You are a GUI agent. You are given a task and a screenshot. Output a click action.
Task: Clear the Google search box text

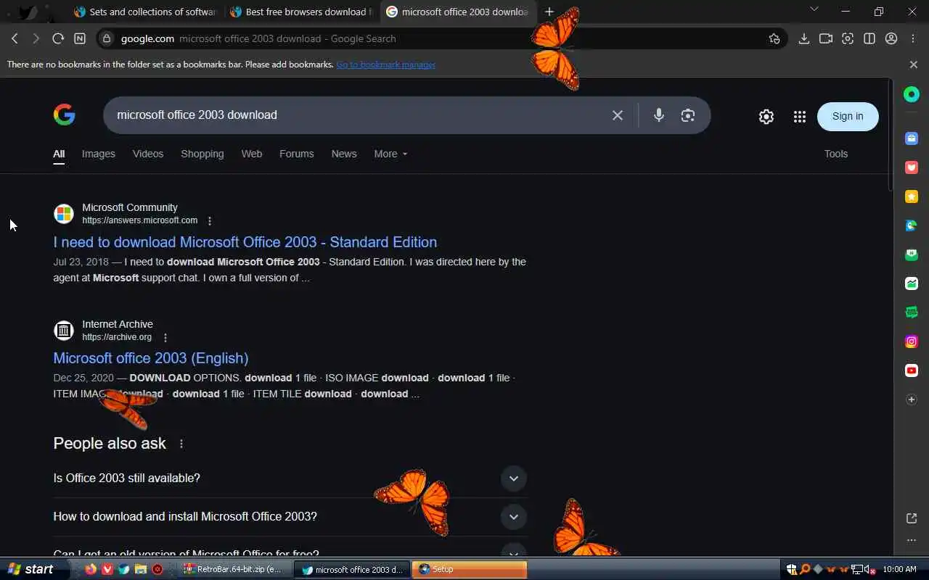click(618, 115)
